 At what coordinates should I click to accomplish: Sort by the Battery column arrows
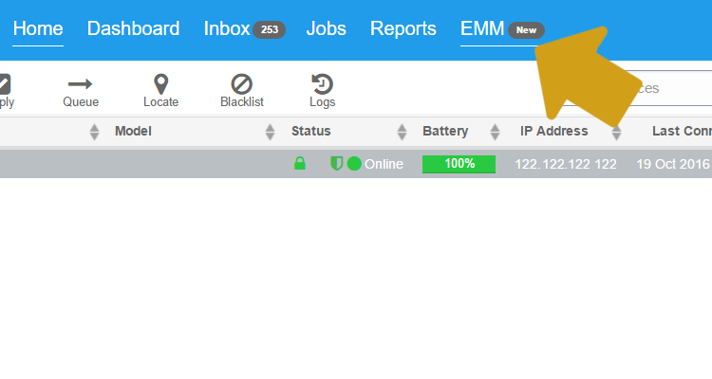[495, 132]
